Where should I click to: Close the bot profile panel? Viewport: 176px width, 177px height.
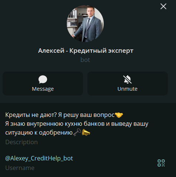163,6
